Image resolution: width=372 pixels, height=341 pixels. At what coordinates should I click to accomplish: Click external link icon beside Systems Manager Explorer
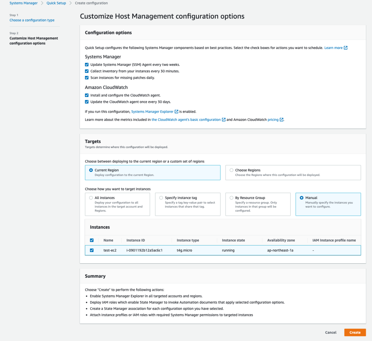pyautogui.click(x=176, y=111)
